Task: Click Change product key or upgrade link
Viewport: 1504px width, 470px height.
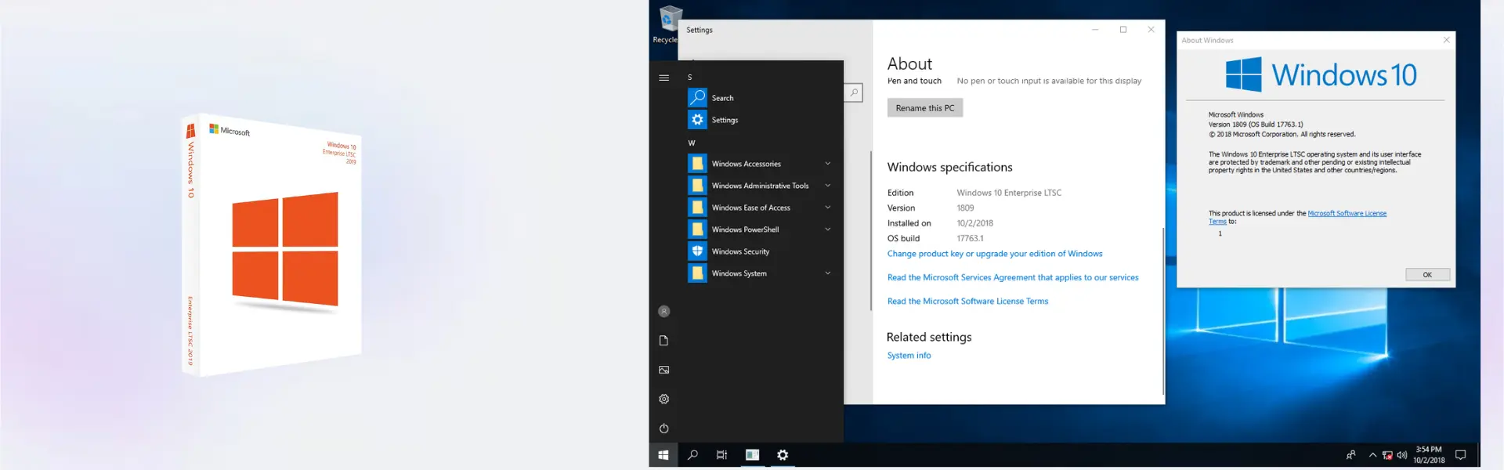Action: [995, 254]
